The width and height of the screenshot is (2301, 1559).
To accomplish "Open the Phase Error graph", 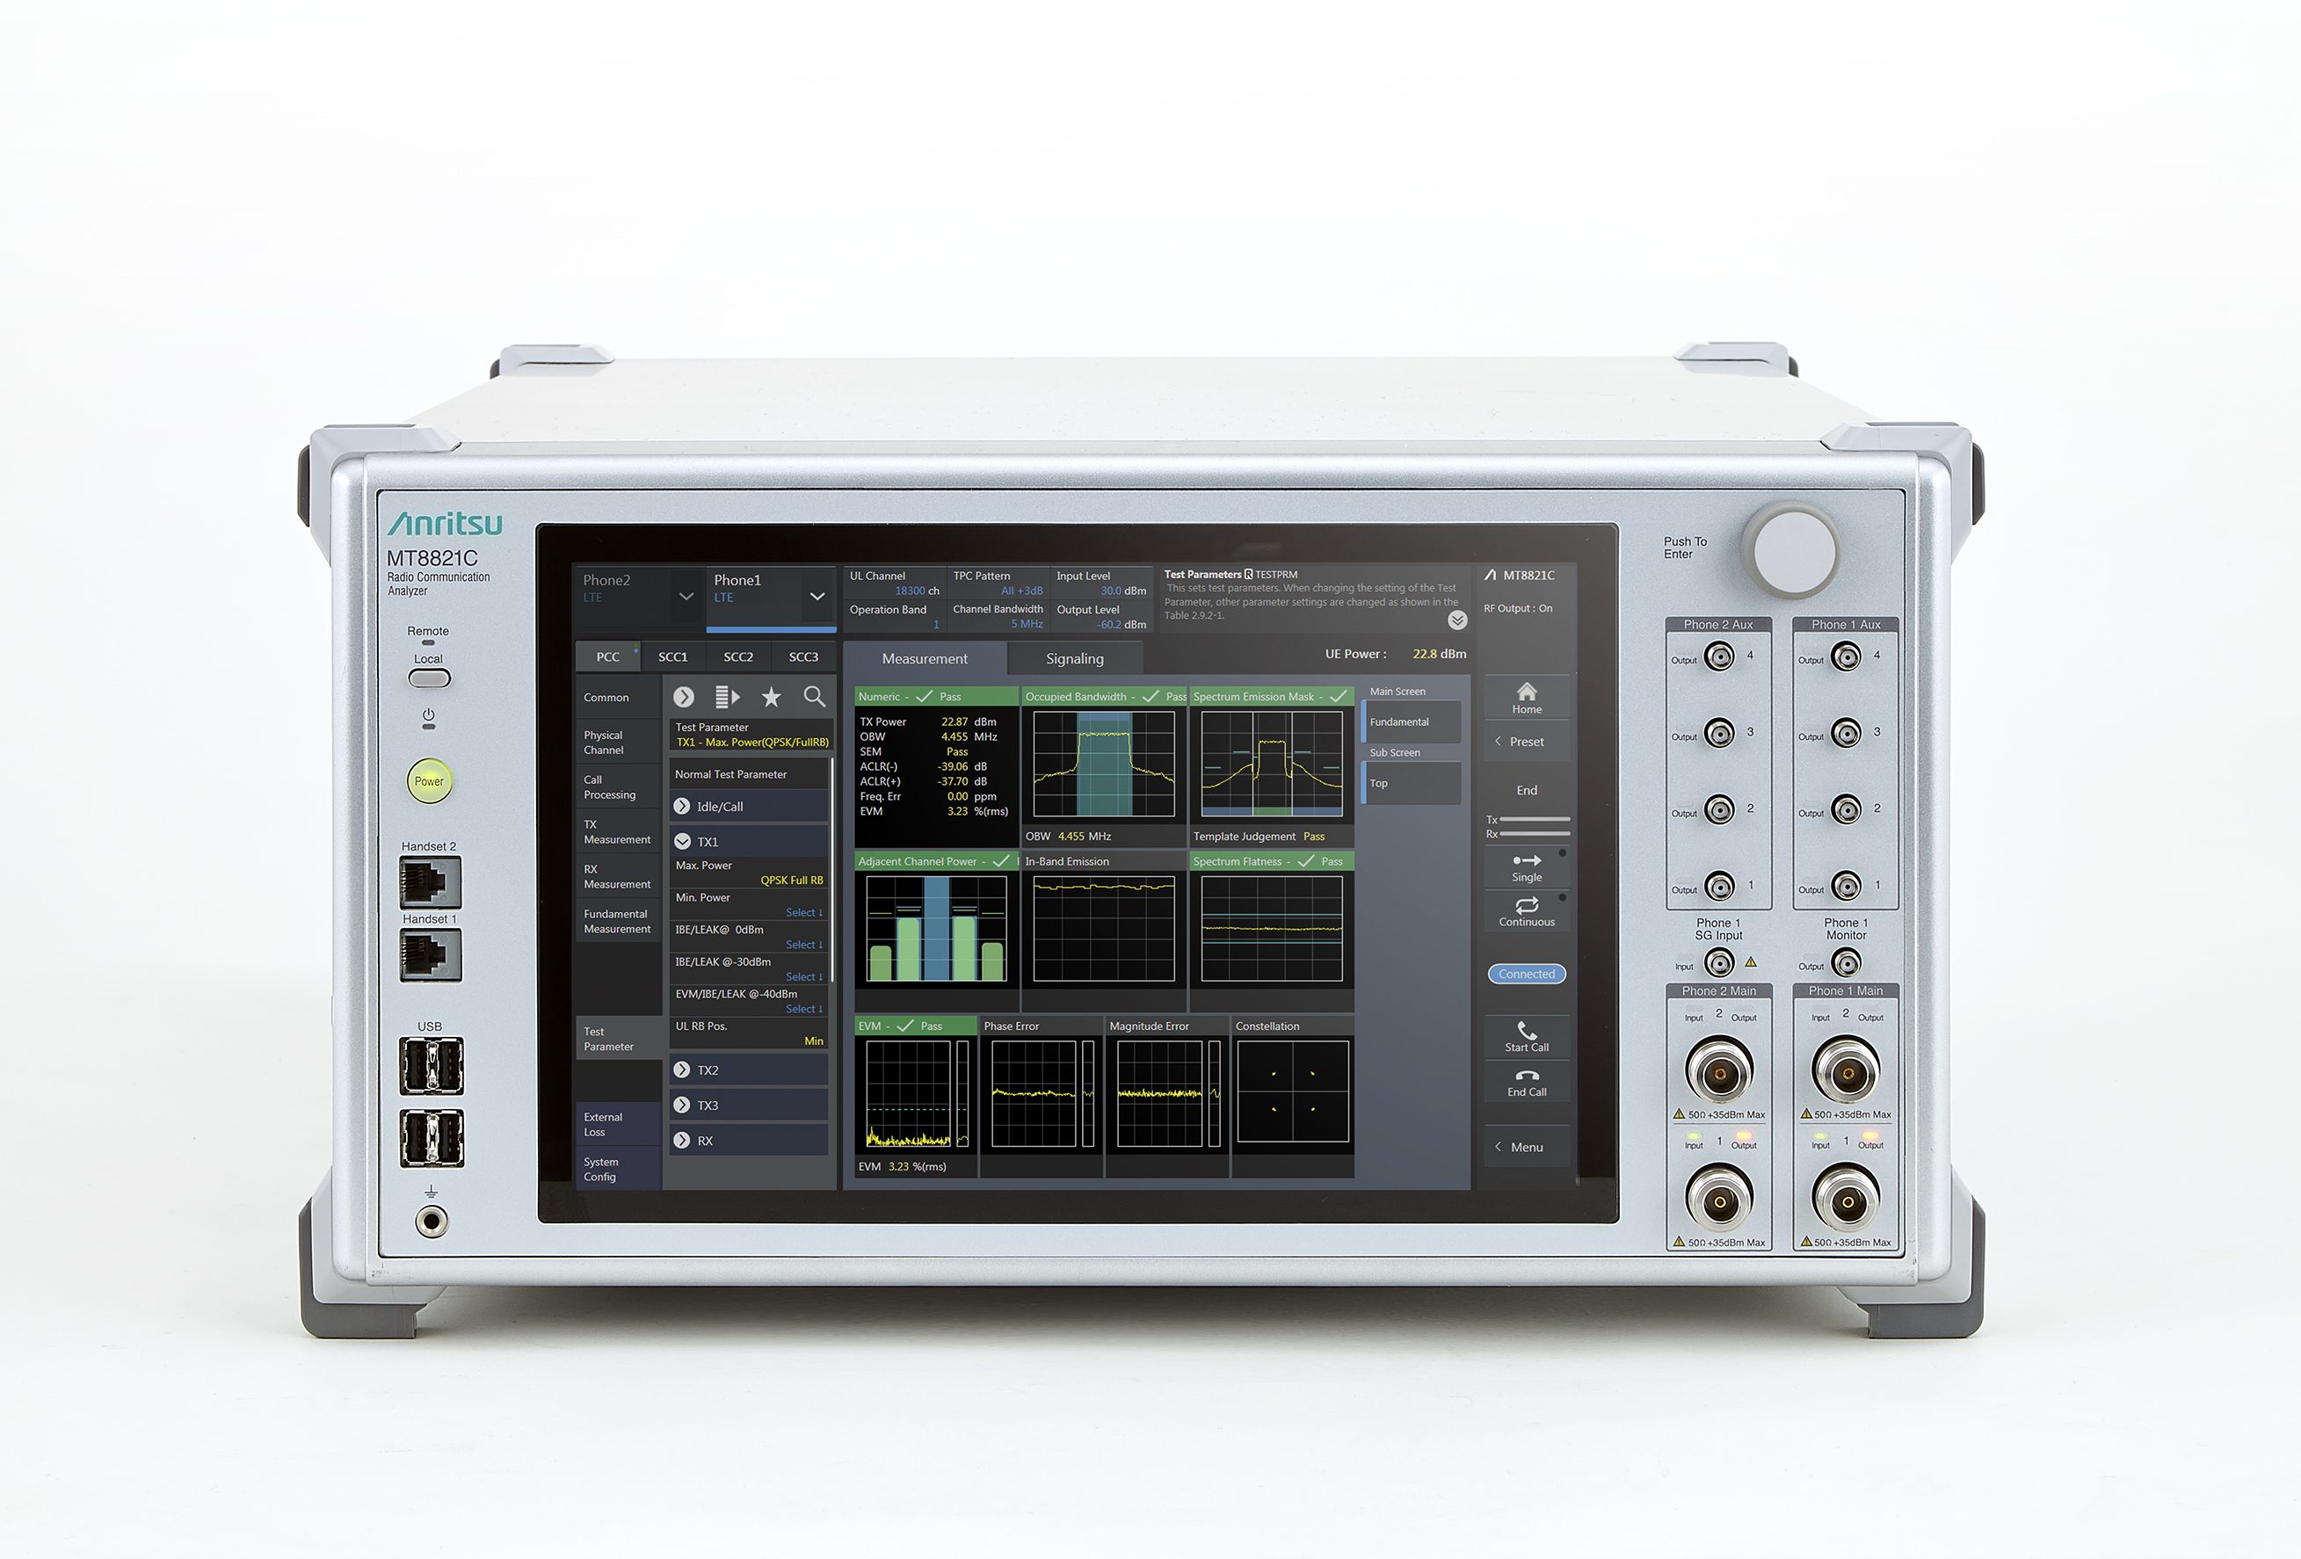I will pyautogui.click(x=1041, y=1096).
